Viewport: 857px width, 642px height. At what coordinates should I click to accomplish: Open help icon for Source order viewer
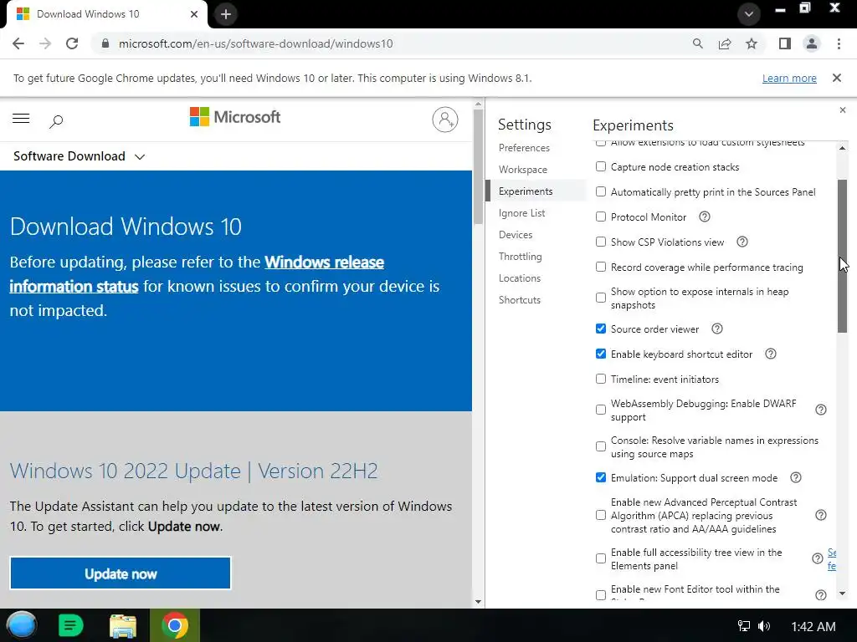[717, 329]
